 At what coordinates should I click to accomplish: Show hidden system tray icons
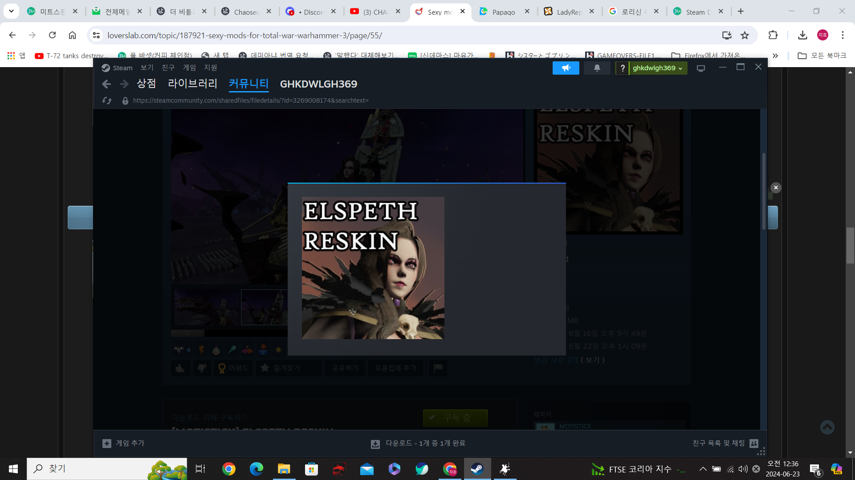point(703,469)
